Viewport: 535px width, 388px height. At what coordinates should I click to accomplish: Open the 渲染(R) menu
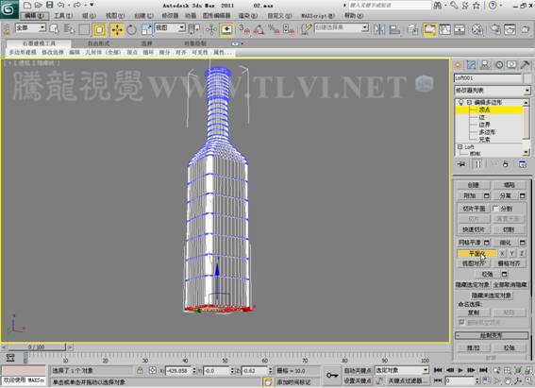(x=248, y=16)
